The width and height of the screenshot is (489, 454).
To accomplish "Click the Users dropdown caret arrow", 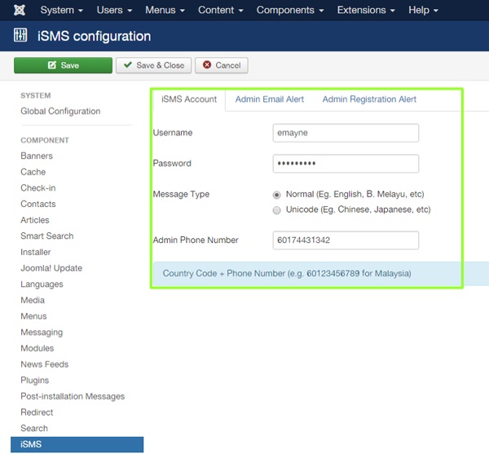I will point(130,11).
